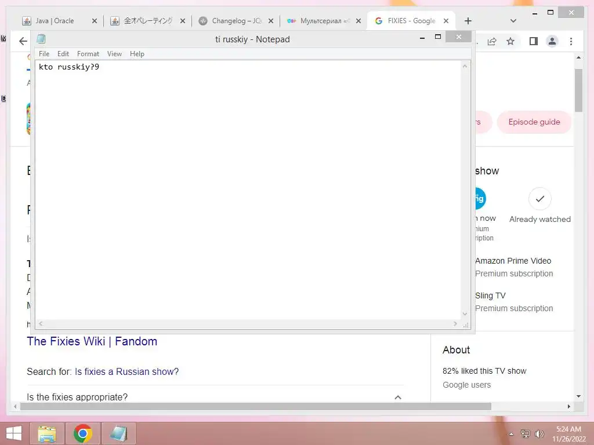The width and height of the screenshot is (594, 445).
Task: Bookmark this page with star icon
Action: pyautogui.click(x=510, y=41)
